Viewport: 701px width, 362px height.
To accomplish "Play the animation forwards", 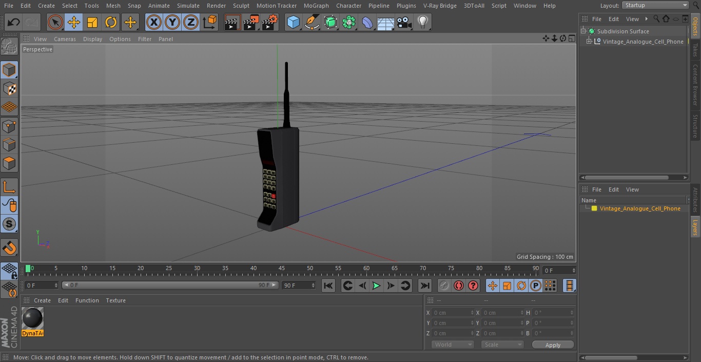I will pos(376,285).
